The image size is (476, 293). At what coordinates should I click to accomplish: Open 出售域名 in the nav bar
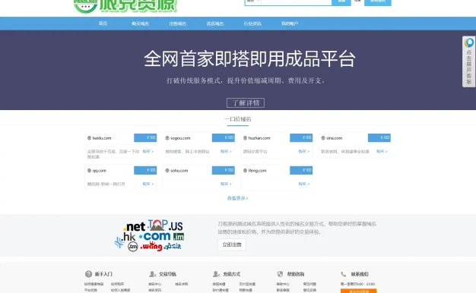178,24
